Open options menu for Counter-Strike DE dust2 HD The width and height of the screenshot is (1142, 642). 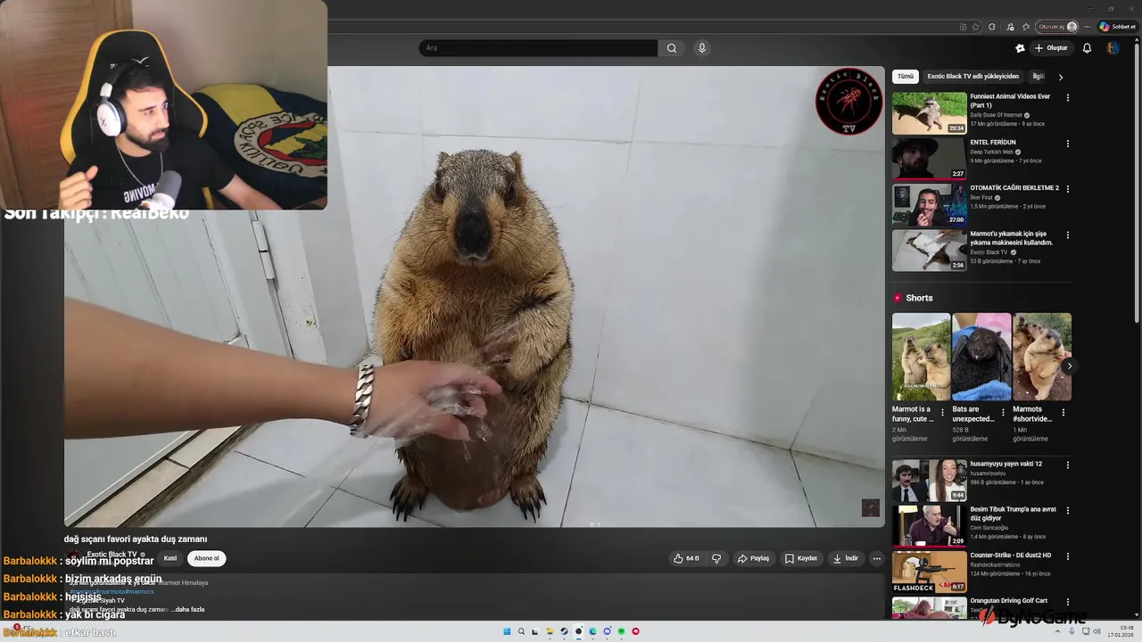tap(1067, 556)
